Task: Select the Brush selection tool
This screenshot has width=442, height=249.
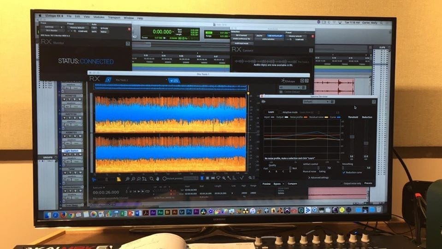Action: 224,178
